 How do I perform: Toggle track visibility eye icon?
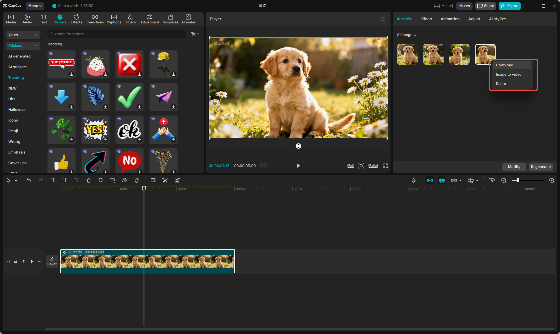pyautogui.click(x=24, y=261)
